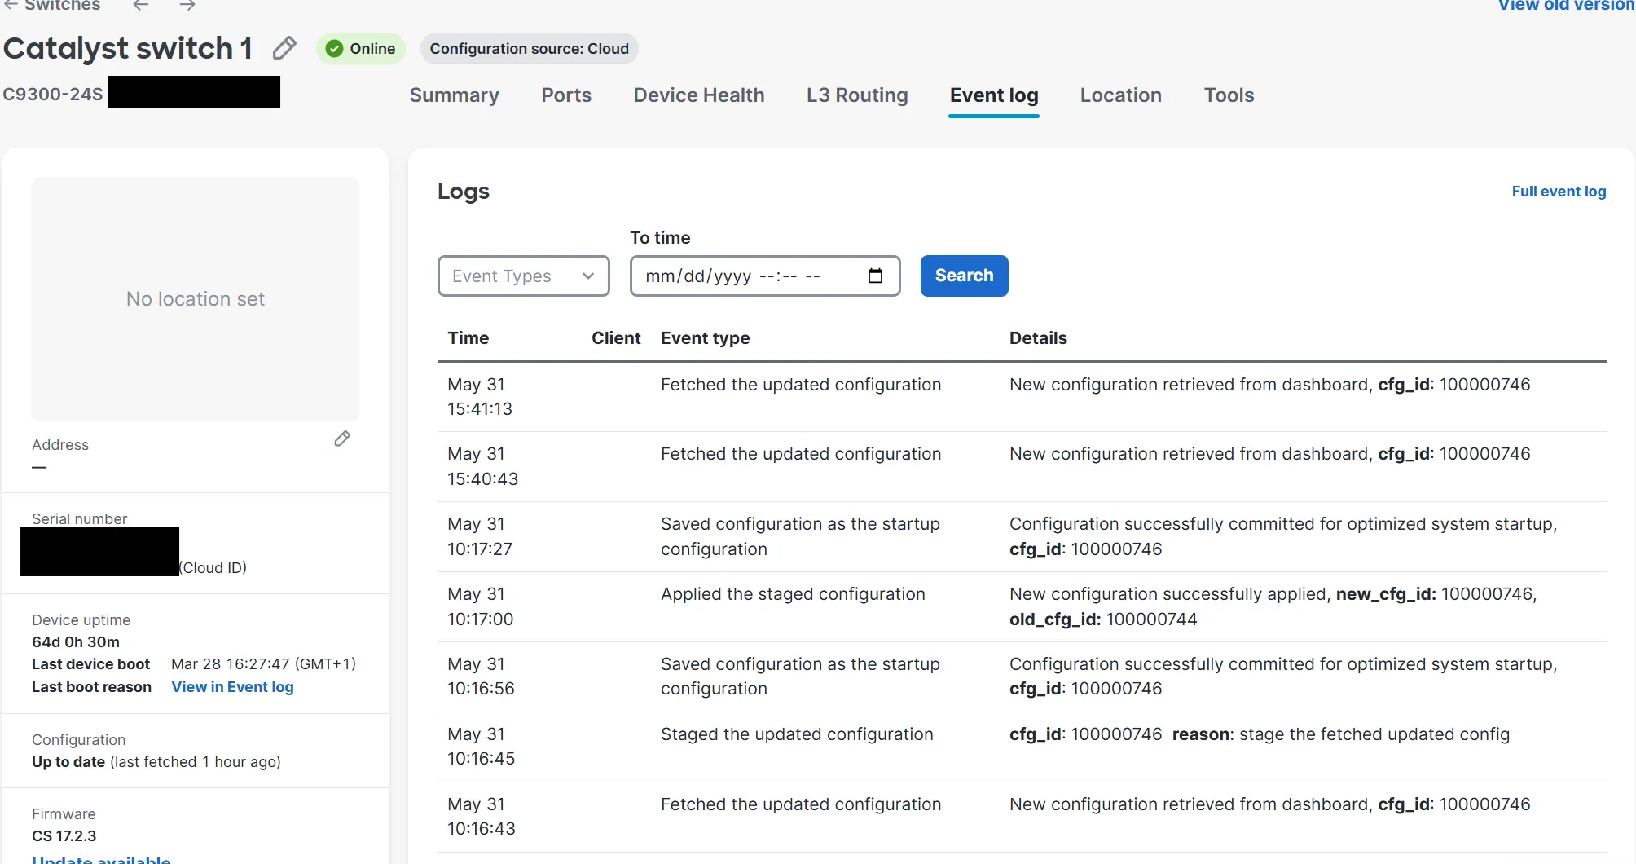Image resolution: width=1636 pixels, height=864 pixels.
Task: Select the May 31 15:41:13 log timestamp
Action: point(480,397)
